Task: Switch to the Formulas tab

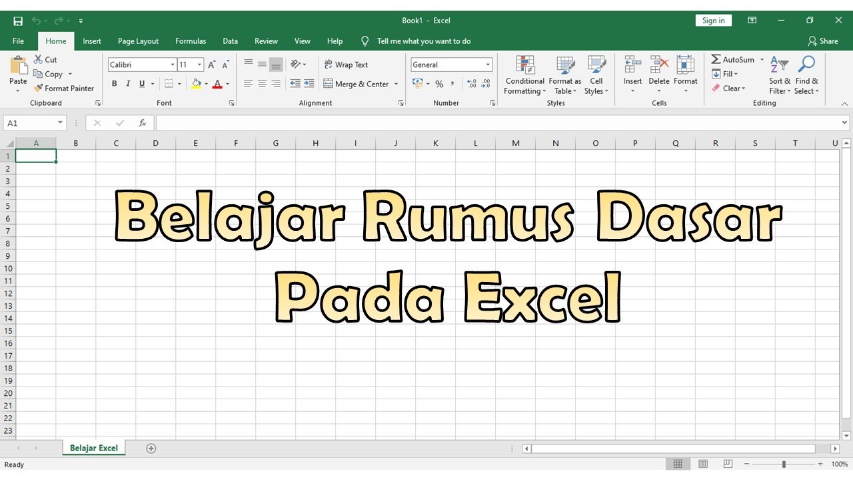Action: point(191,41)
